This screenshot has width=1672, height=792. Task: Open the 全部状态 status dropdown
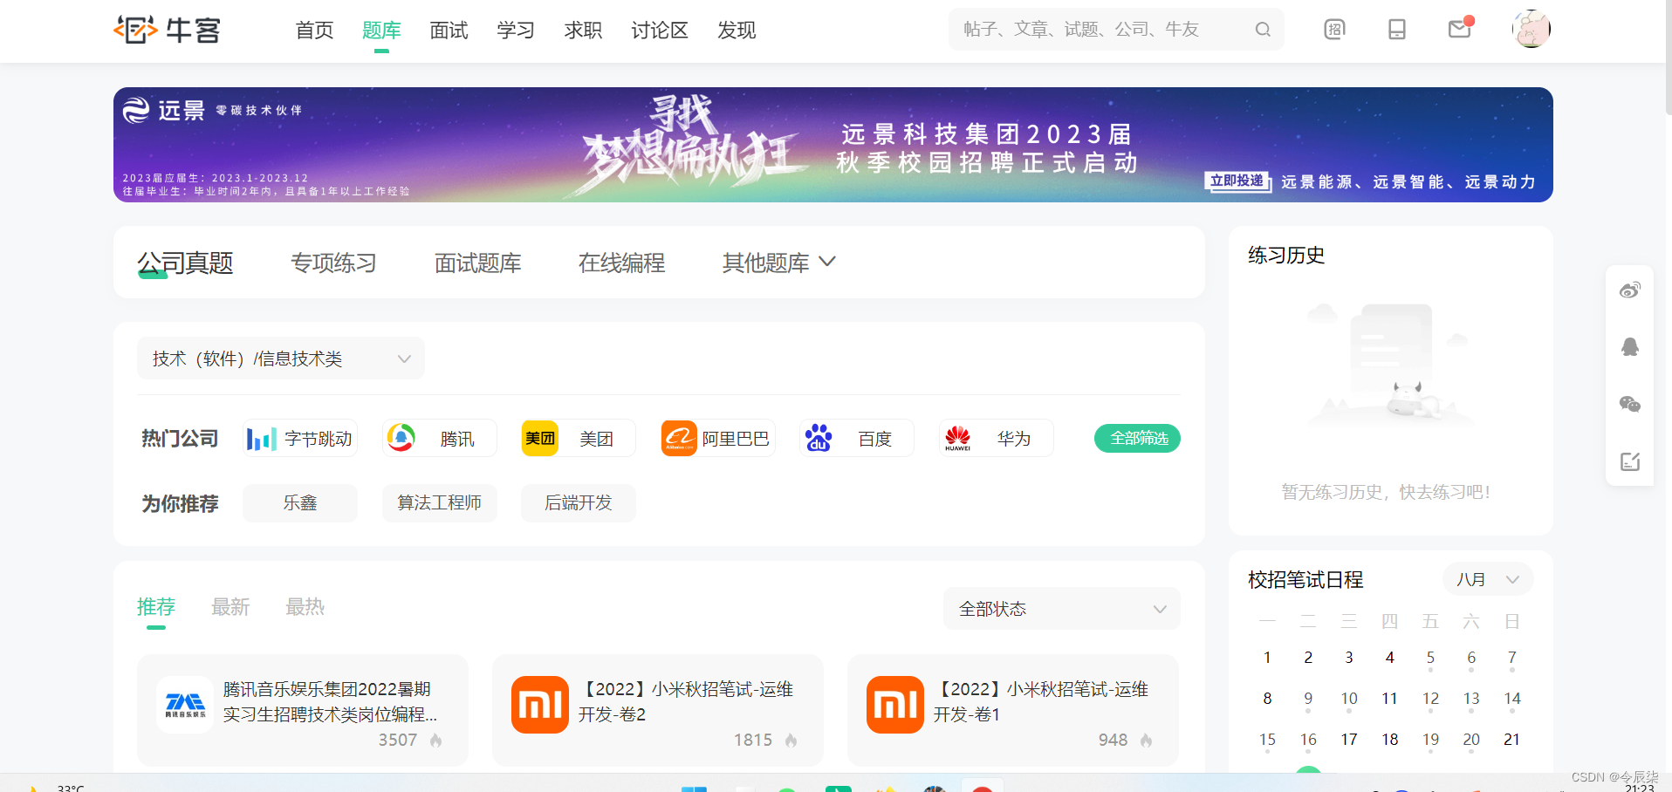(x=1062, y=609)
